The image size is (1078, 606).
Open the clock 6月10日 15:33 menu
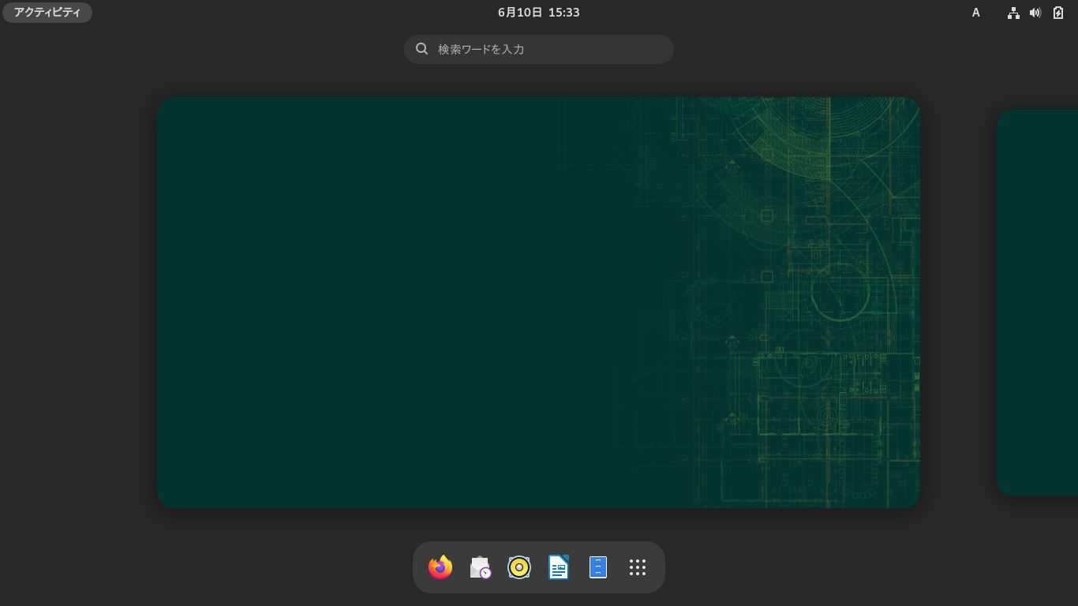click(x=539, y=13)
